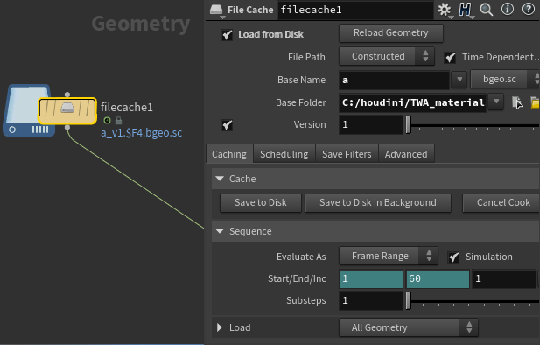Click the Base Folder parameter label
The image size is (540, 345).
click(x=301, y=102)
